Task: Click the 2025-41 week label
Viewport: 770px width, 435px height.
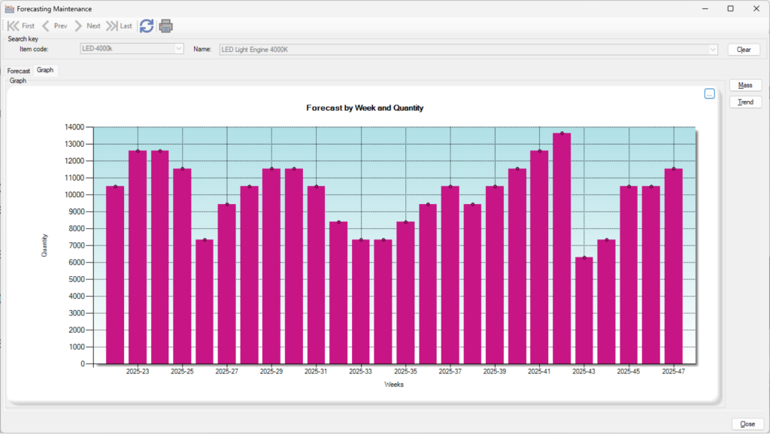Action: click(x=539, y=372)
